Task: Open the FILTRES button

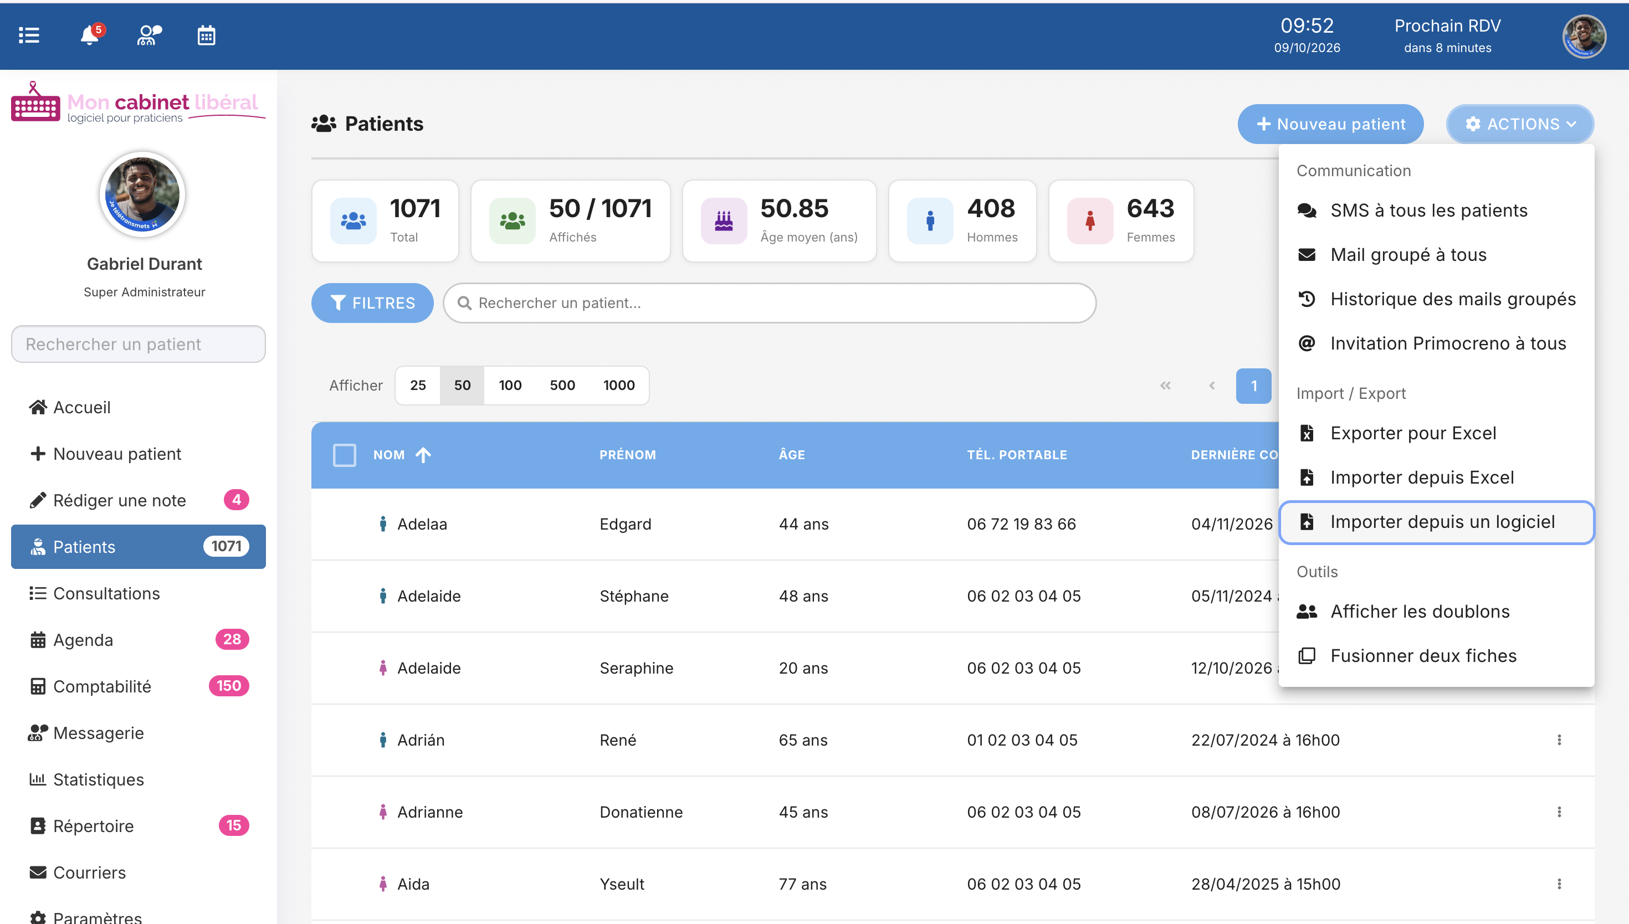Action: (x=372, y=302)
